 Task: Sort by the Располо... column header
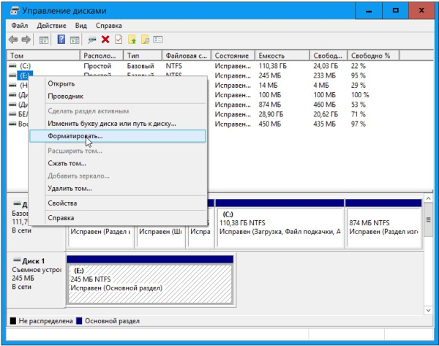tap(102, 56)
